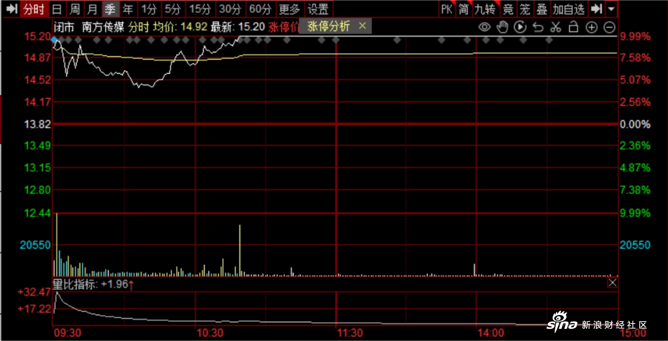Select the 年 yearly chart tab

tap(128, 9)
